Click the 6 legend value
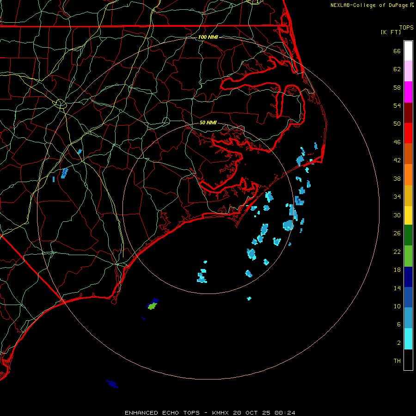This screenshot has width=416, height=416. [399, 324]
